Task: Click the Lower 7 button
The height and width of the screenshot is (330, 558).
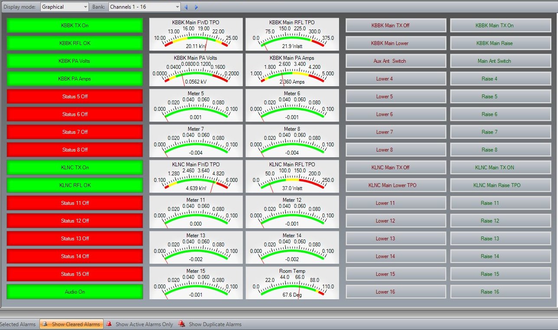Action: 396,132
